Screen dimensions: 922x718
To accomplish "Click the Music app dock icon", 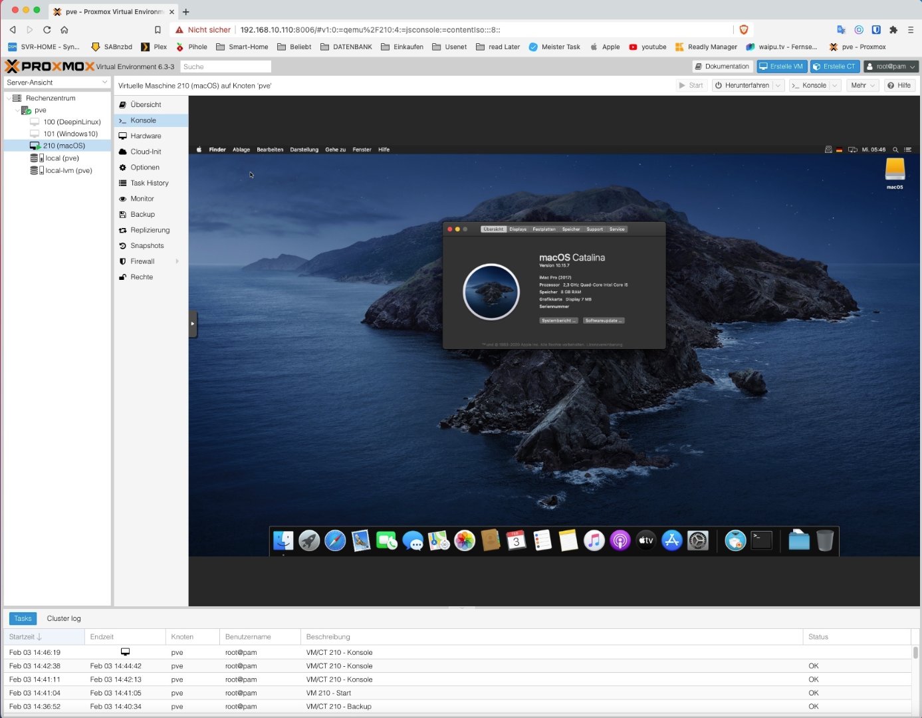I will click(x=594, y=540).
